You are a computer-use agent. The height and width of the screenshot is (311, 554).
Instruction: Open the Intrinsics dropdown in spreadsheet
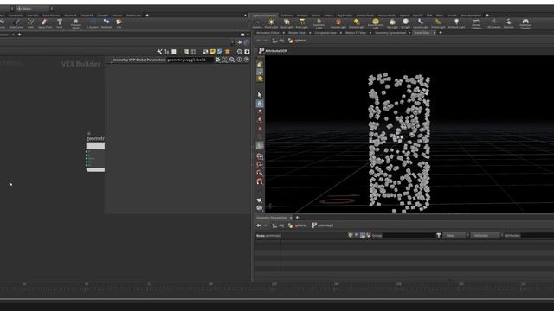pos(485,235)
